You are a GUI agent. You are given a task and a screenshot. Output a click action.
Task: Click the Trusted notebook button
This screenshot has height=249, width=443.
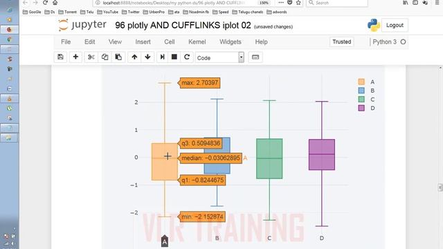click(341, 41)
